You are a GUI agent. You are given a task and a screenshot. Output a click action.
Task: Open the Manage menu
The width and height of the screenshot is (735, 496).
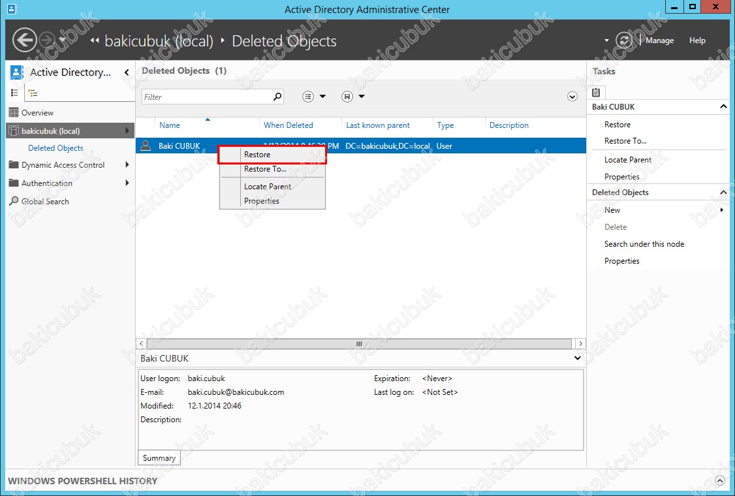(659, 40)
